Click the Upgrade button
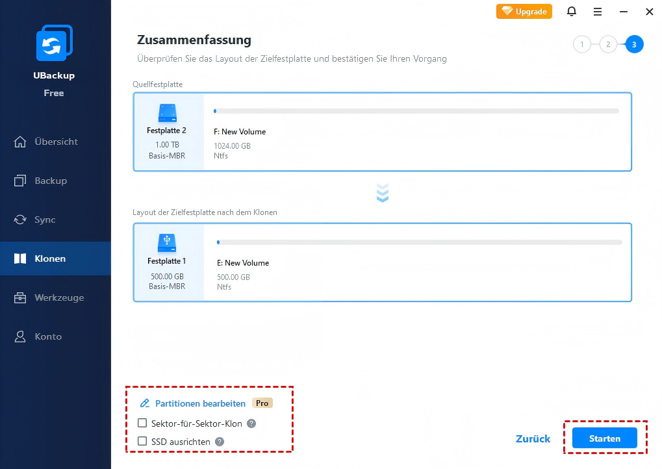Image resolution: width=662 pixels, height=469 pixels. pyautogui.click(x=524, y=12)
